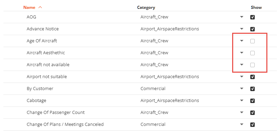Click the Show column header

click(256, 8)
